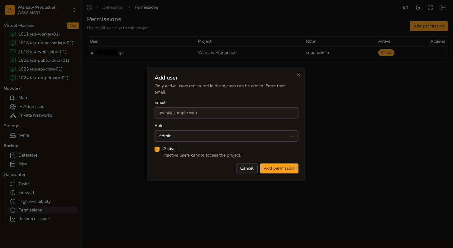The image size is (453, 248).
Task: Click the logout icon in the header
Action: click(x=443, y=7)
